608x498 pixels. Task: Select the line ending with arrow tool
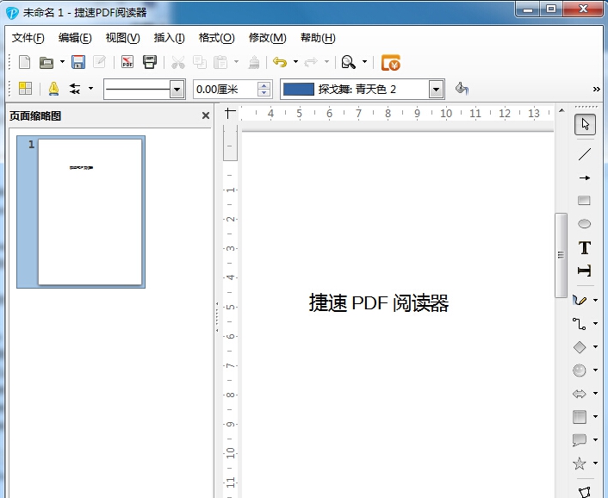pos(585,178)
